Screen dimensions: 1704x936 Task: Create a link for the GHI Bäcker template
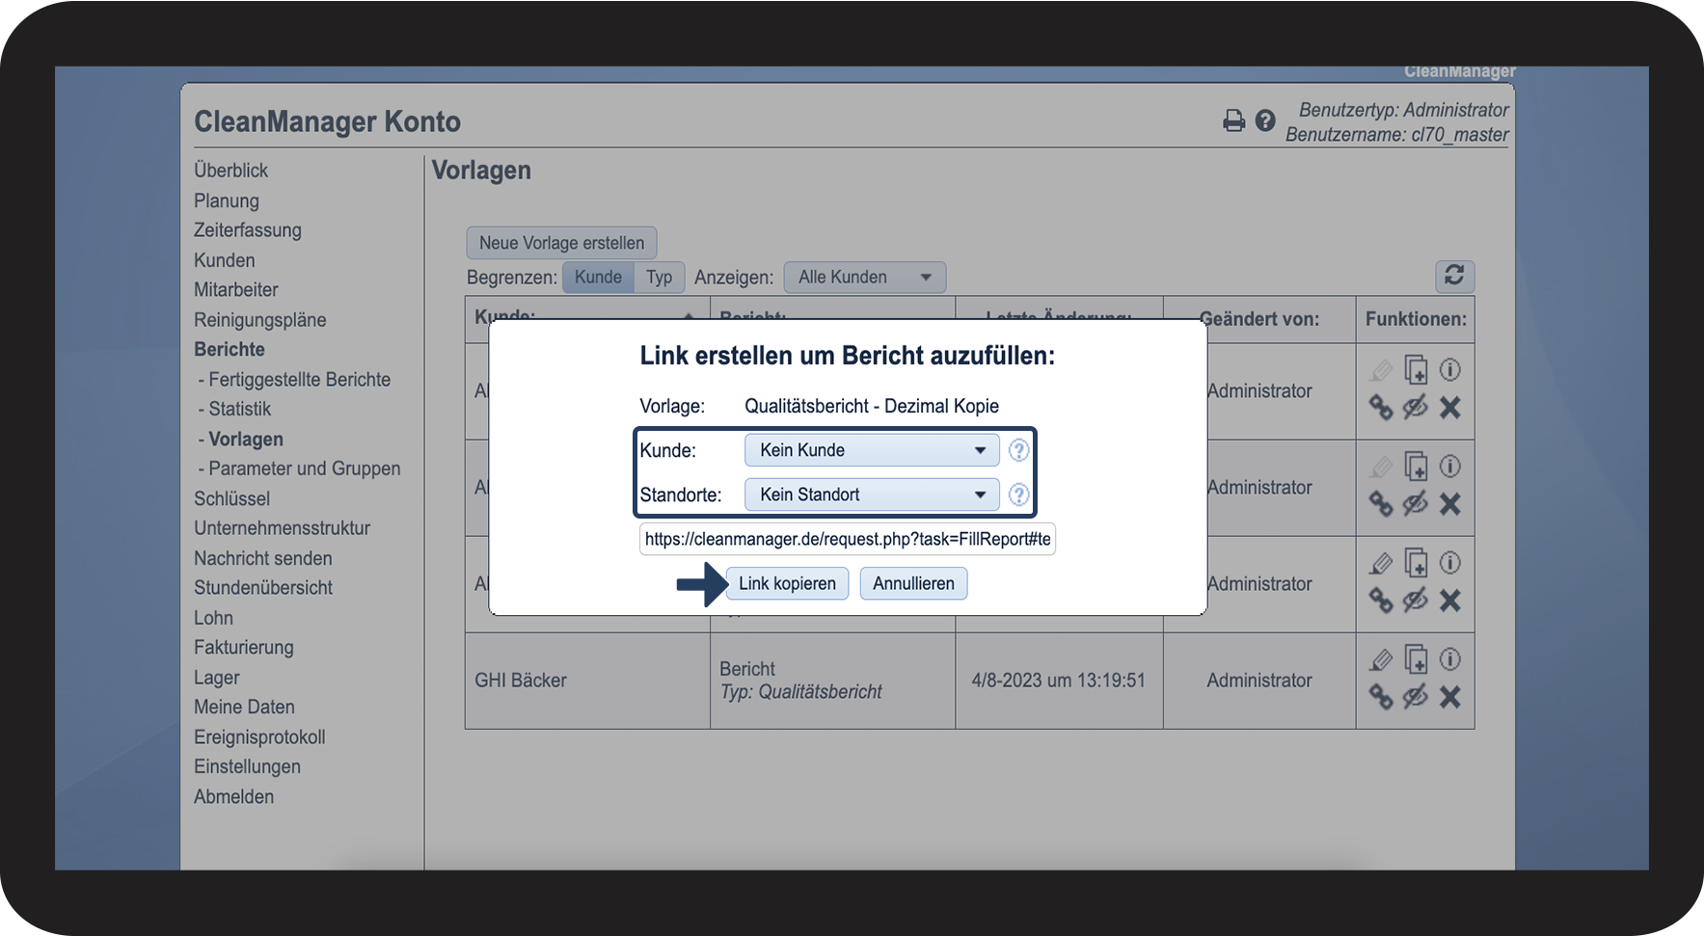[1381, 697]
